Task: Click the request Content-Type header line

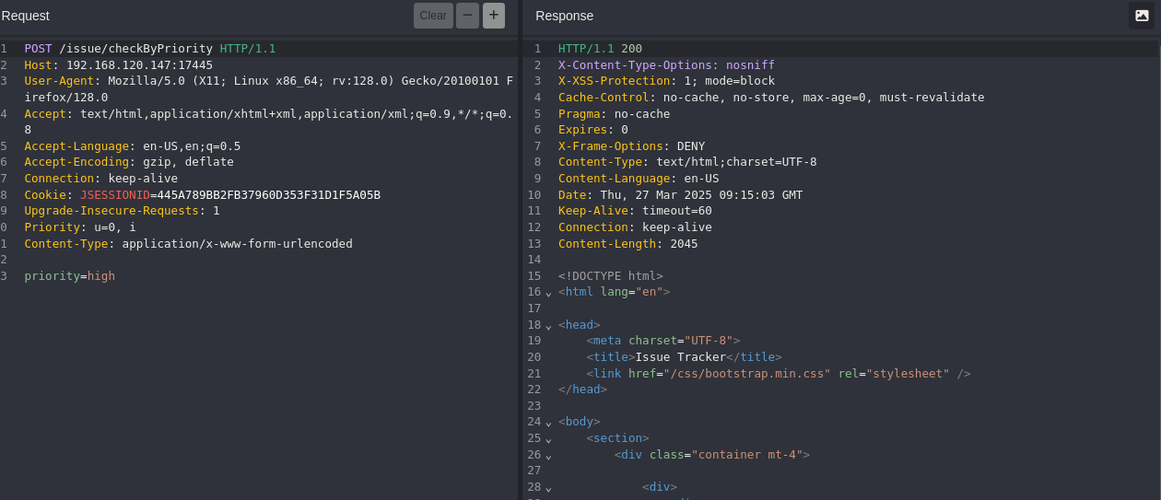Action: pos(189,244)
